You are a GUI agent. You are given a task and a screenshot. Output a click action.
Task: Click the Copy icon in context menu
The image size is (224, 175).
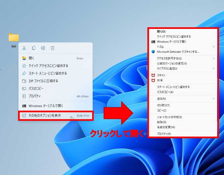[34, 48]
